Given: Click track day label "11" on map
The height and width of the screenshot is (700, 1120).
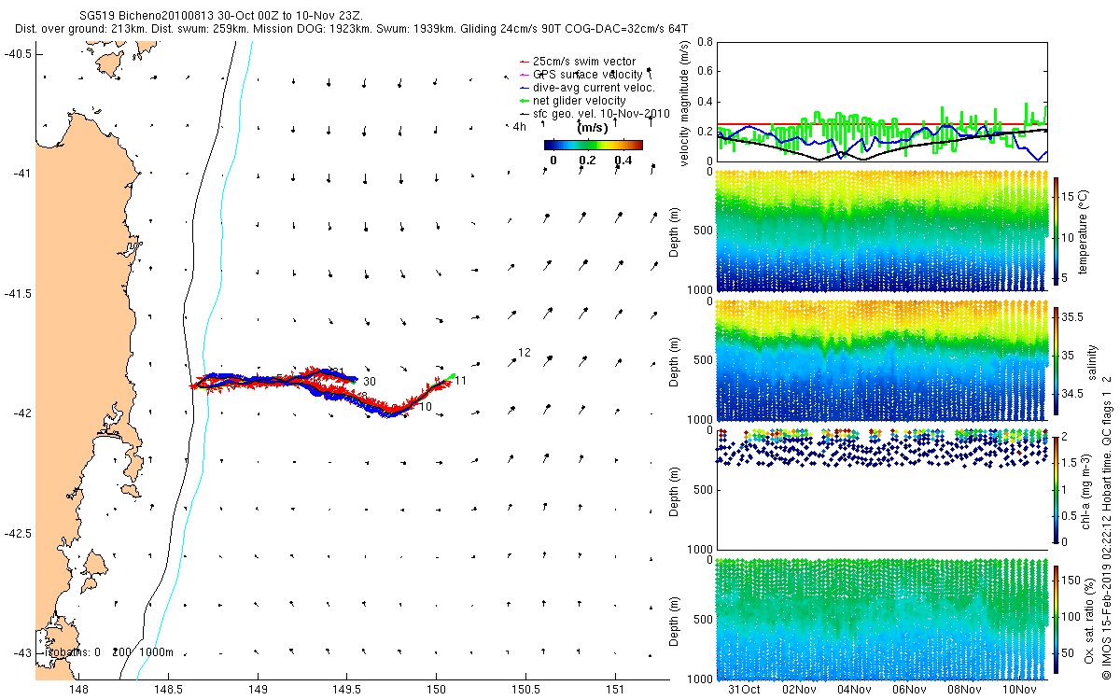Looking at the screenshot, I should pyautogui.click(x=461, y=381).
